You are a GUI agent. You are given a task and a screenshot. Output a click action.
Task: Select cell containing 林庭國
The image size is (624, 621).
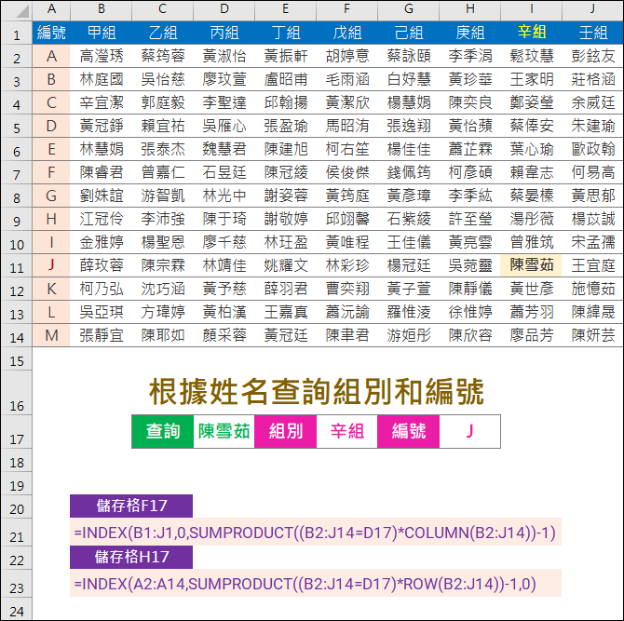click(x=102, y=79)
